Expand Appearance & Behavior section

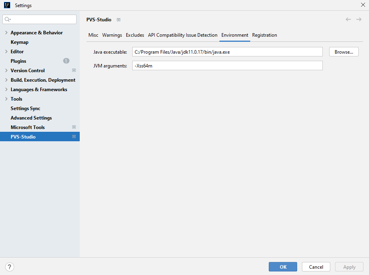[6, 33]
